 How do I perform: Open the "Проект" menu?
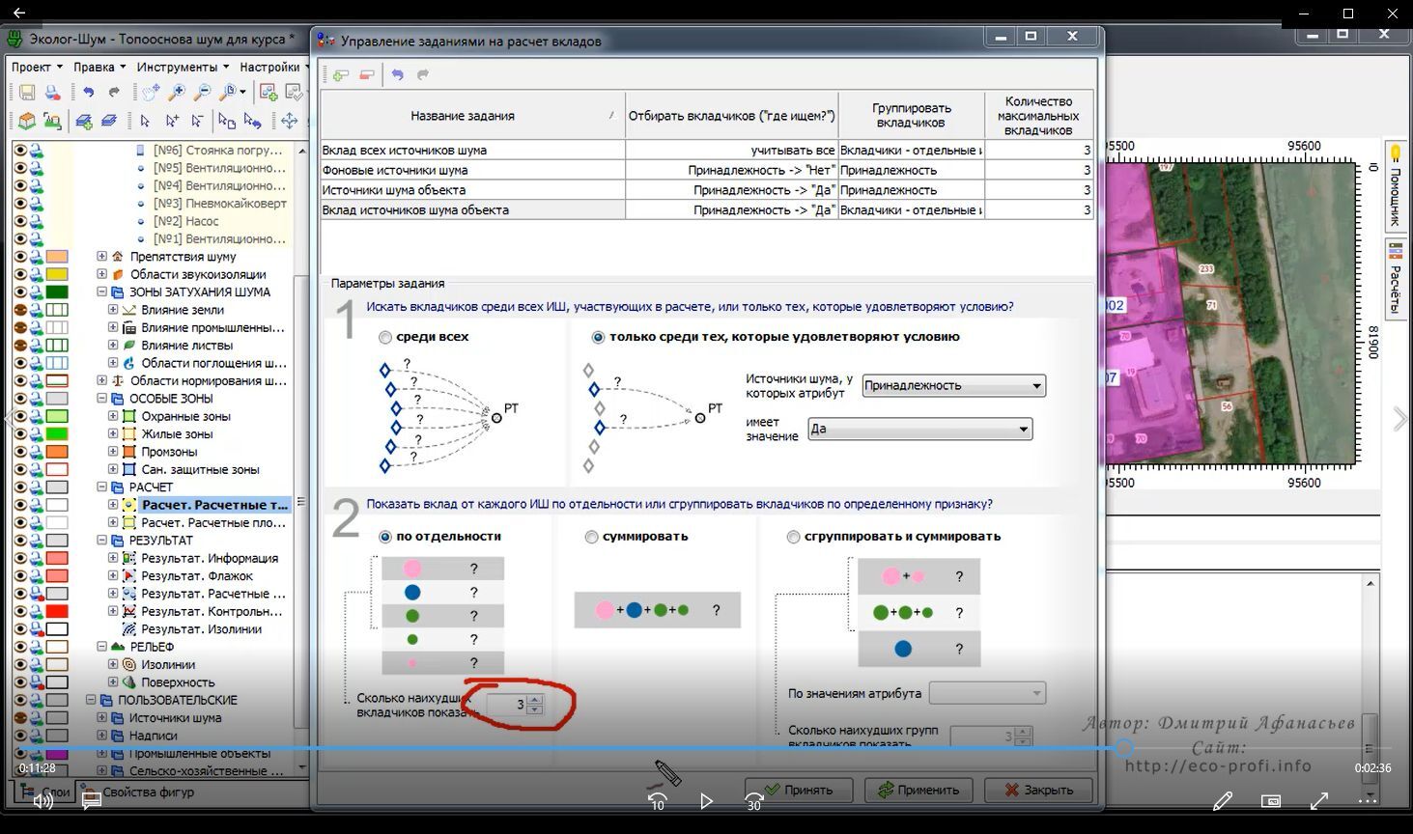click(37, 67)
